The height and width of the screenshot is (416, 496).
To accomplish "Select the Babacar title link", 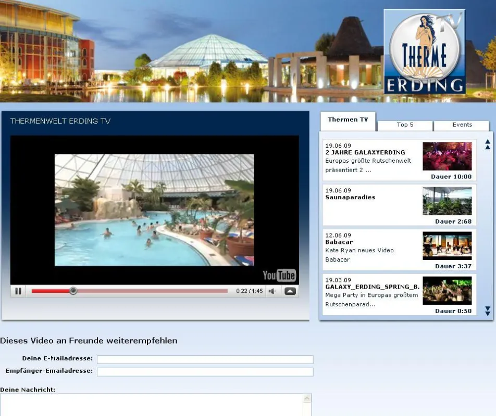I will click(x=339, y=242).
